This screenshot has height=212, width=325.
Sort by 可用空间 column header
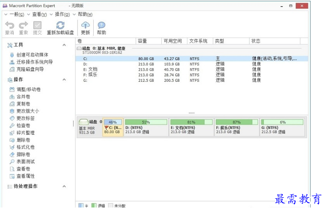click(x=172, y=41)
